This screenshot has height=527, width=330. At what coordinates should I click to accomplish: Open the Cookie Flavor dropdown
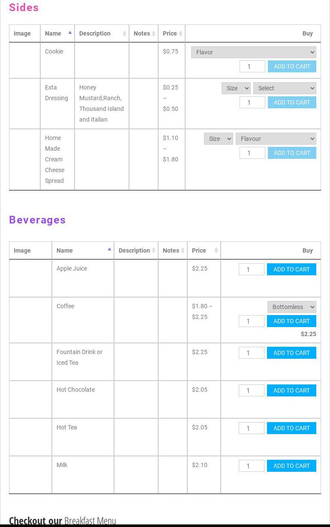click(253, 52)
